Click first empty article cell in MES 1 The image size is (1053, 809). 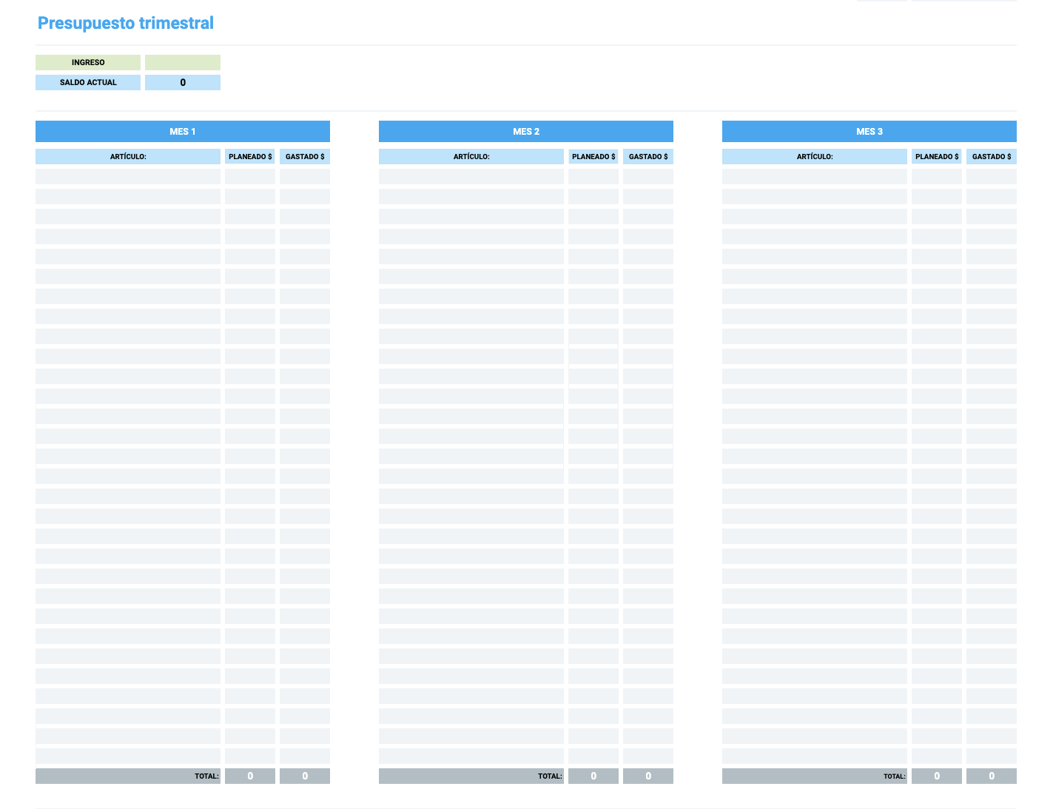coord(128,176)
